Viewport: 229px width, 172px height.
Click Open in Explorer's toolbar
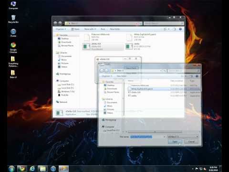click(75, 29)
